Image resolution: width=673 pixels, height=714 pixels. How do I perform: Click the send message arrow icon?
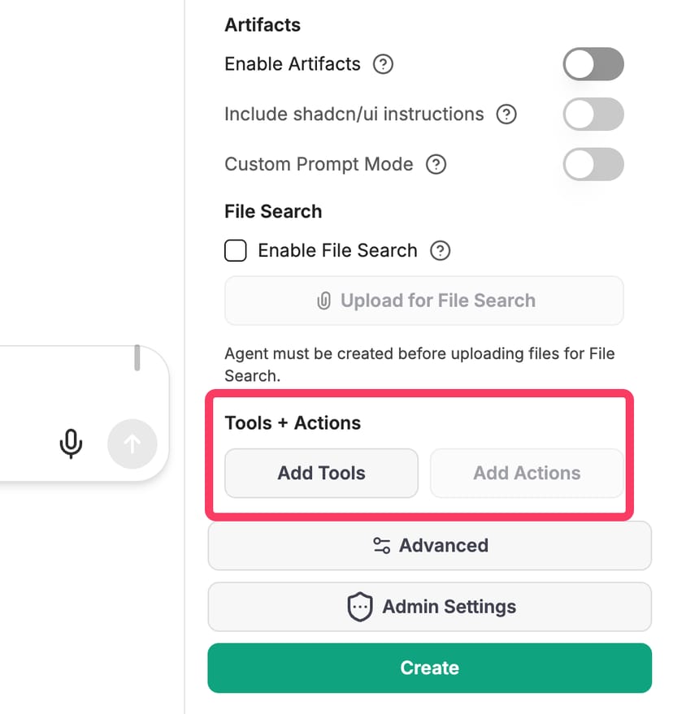(x=132, y=444)
